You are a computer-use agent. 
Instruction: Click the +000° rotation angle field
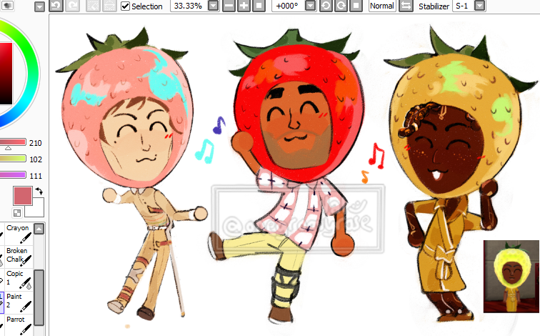289,6
